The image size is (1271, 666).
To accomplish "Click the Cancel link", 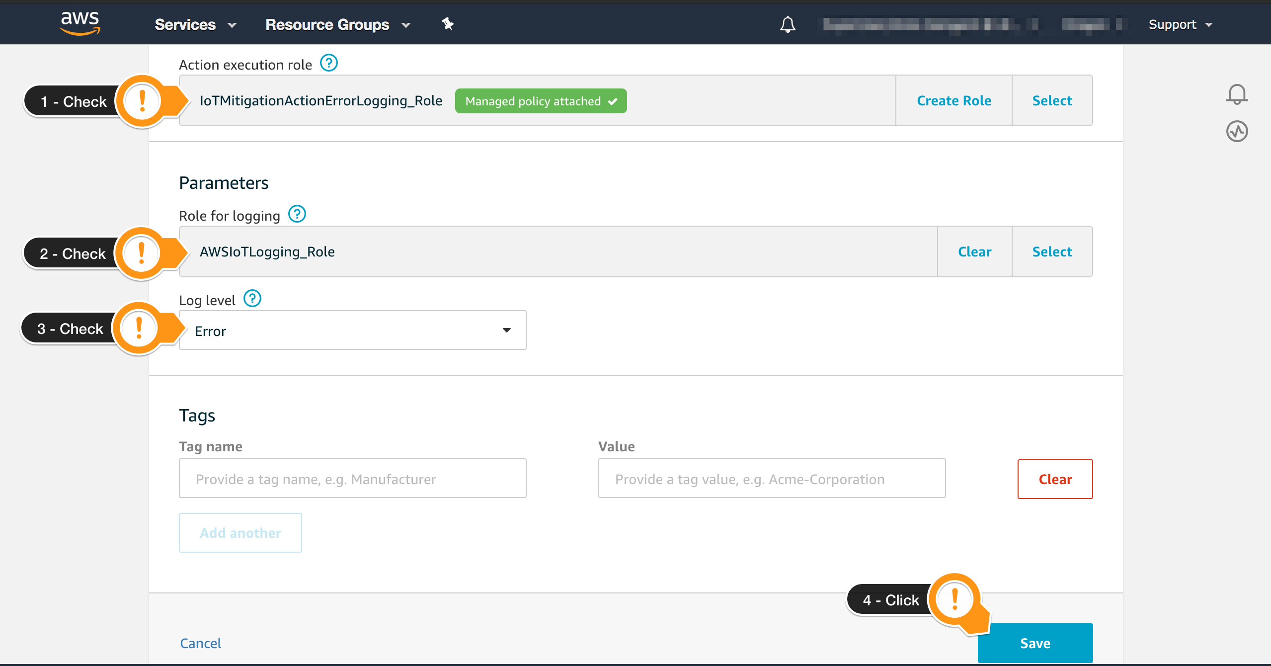I will pos(201,643).
